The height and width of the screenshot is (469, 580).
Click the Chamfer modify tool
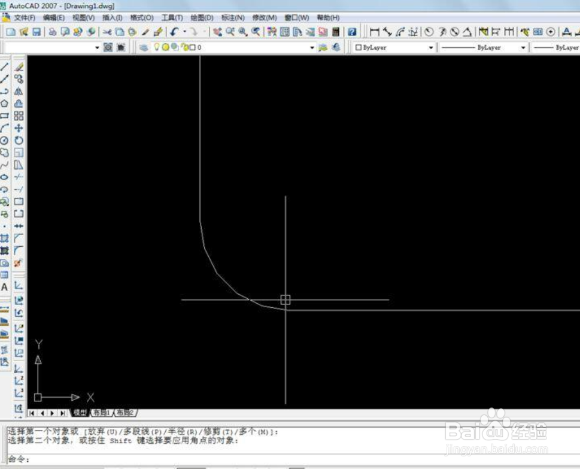click(19, 238)
